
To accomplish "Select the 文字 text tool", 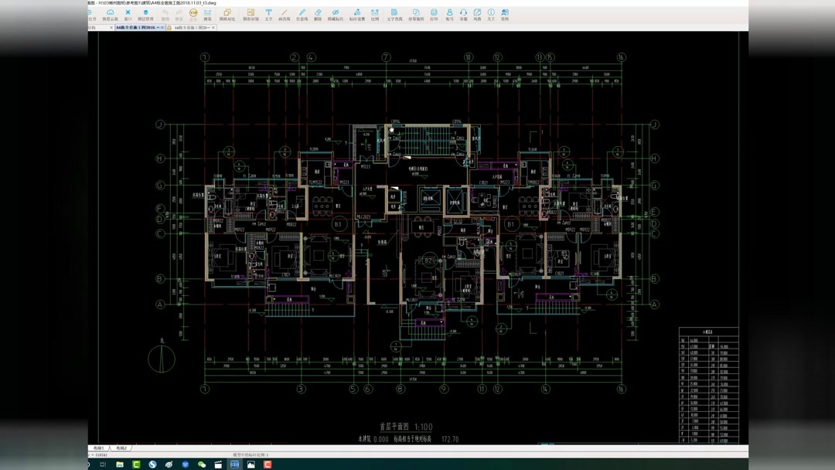I will (x=269, y=15).
